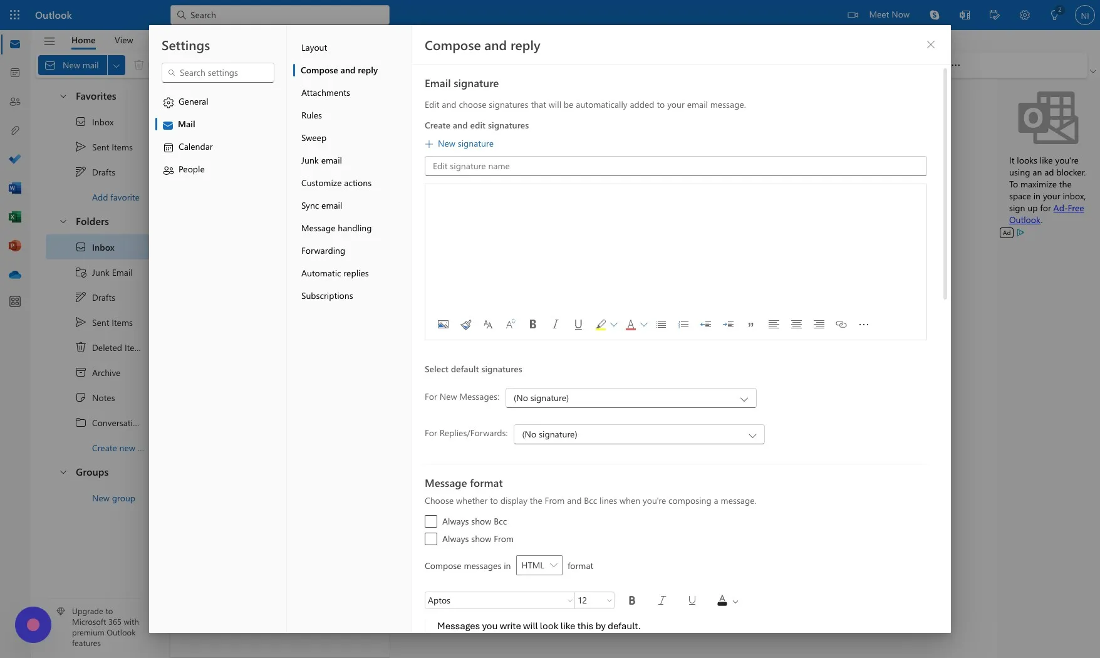This screenshot has width=1100, height=658.
Task: Toggle bold for default message font
Action: [632, 600]
